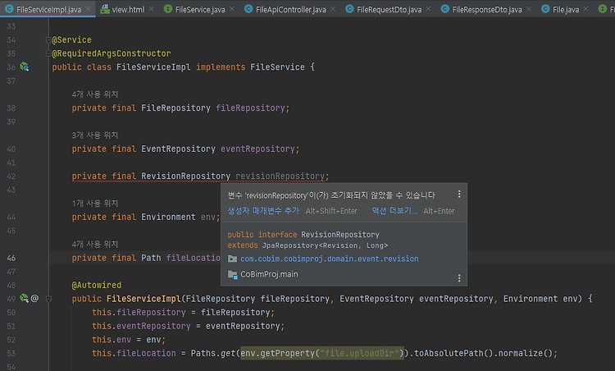Click the CoBimProj.main module entry
The width and height of the screenshot is (615, 371).
(269, 274)
